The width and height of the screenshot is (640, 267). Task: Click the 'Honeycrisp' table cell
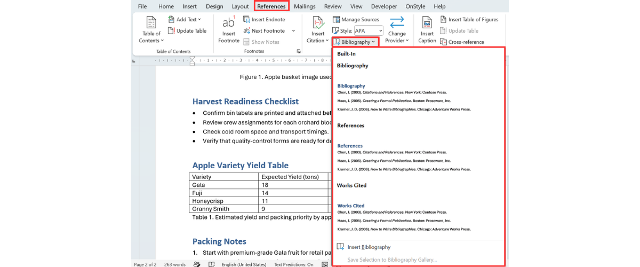(224, 201)
